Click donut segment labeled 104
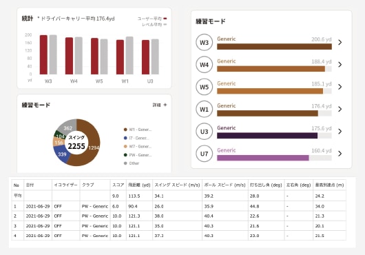 pyautogui.click(x=60, y=136)
